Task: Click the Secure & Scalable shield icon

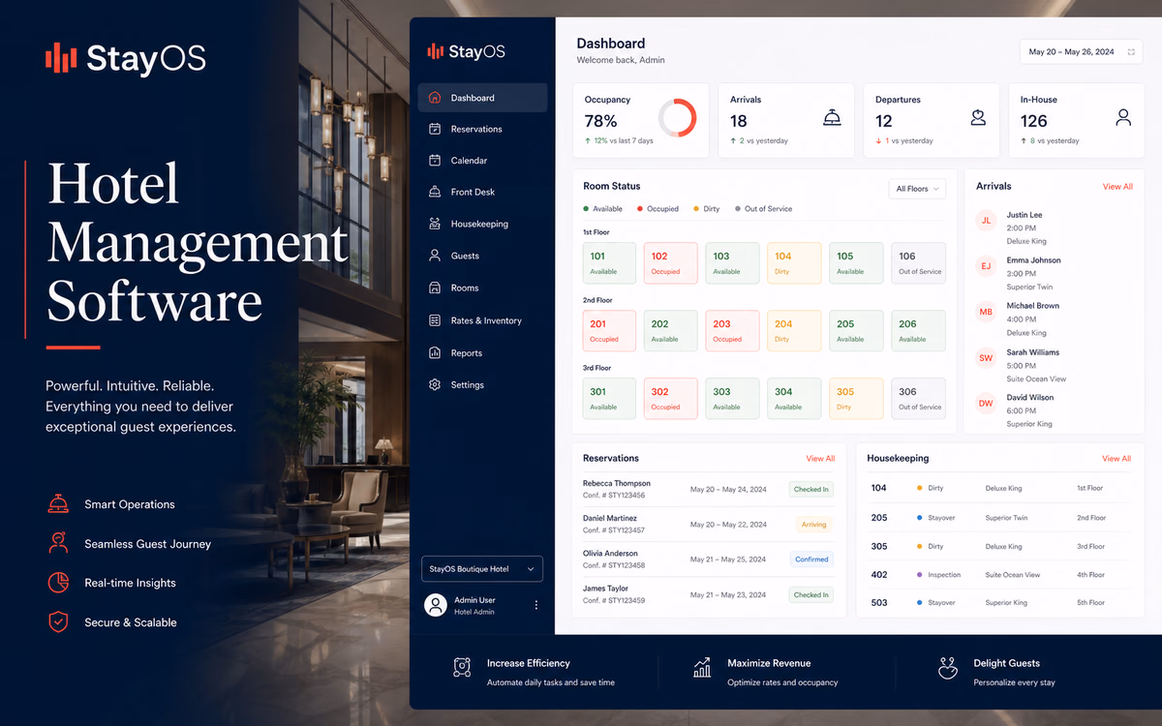Action: pos(58,622)
